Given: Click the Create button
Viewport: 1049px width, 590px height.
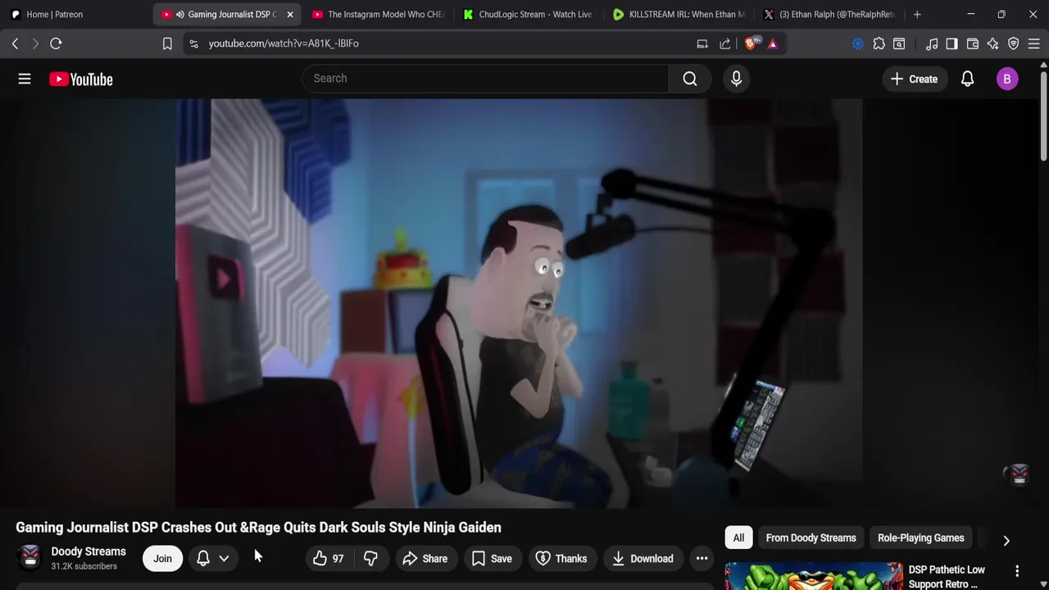Looking at the screenshot, I should (x=914, y=79).
